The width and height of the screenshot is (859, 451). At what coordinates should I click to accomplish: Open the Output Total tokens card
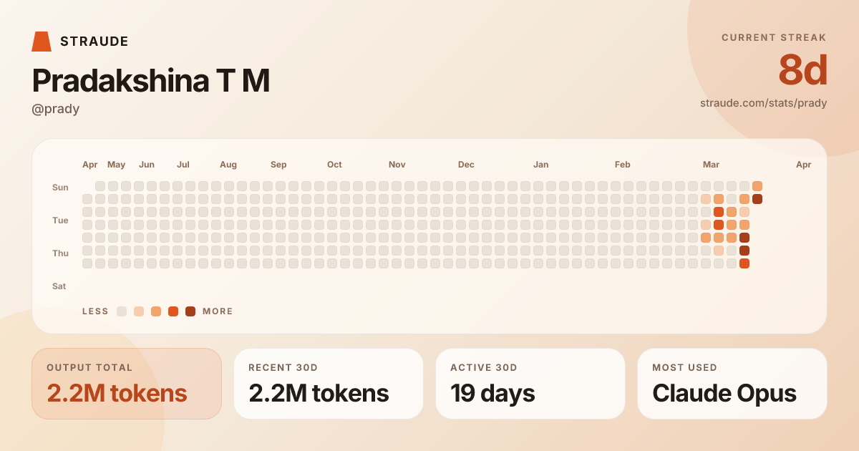[127, 384]
